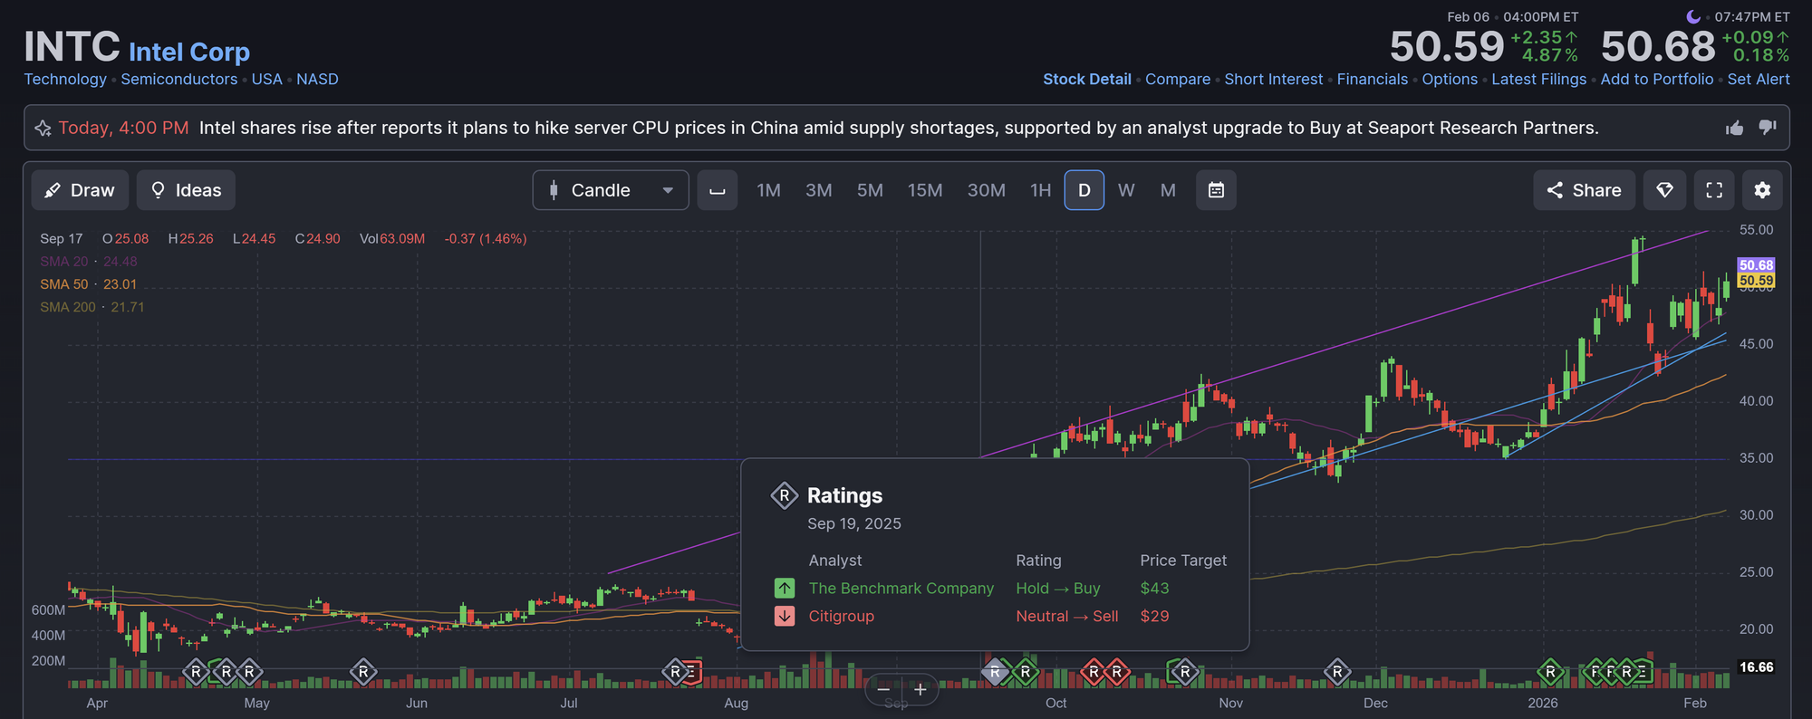This screenshot has height=719, width=1812.
Task: Switch to weekly W timeframe
Action: pos(1125,190)
